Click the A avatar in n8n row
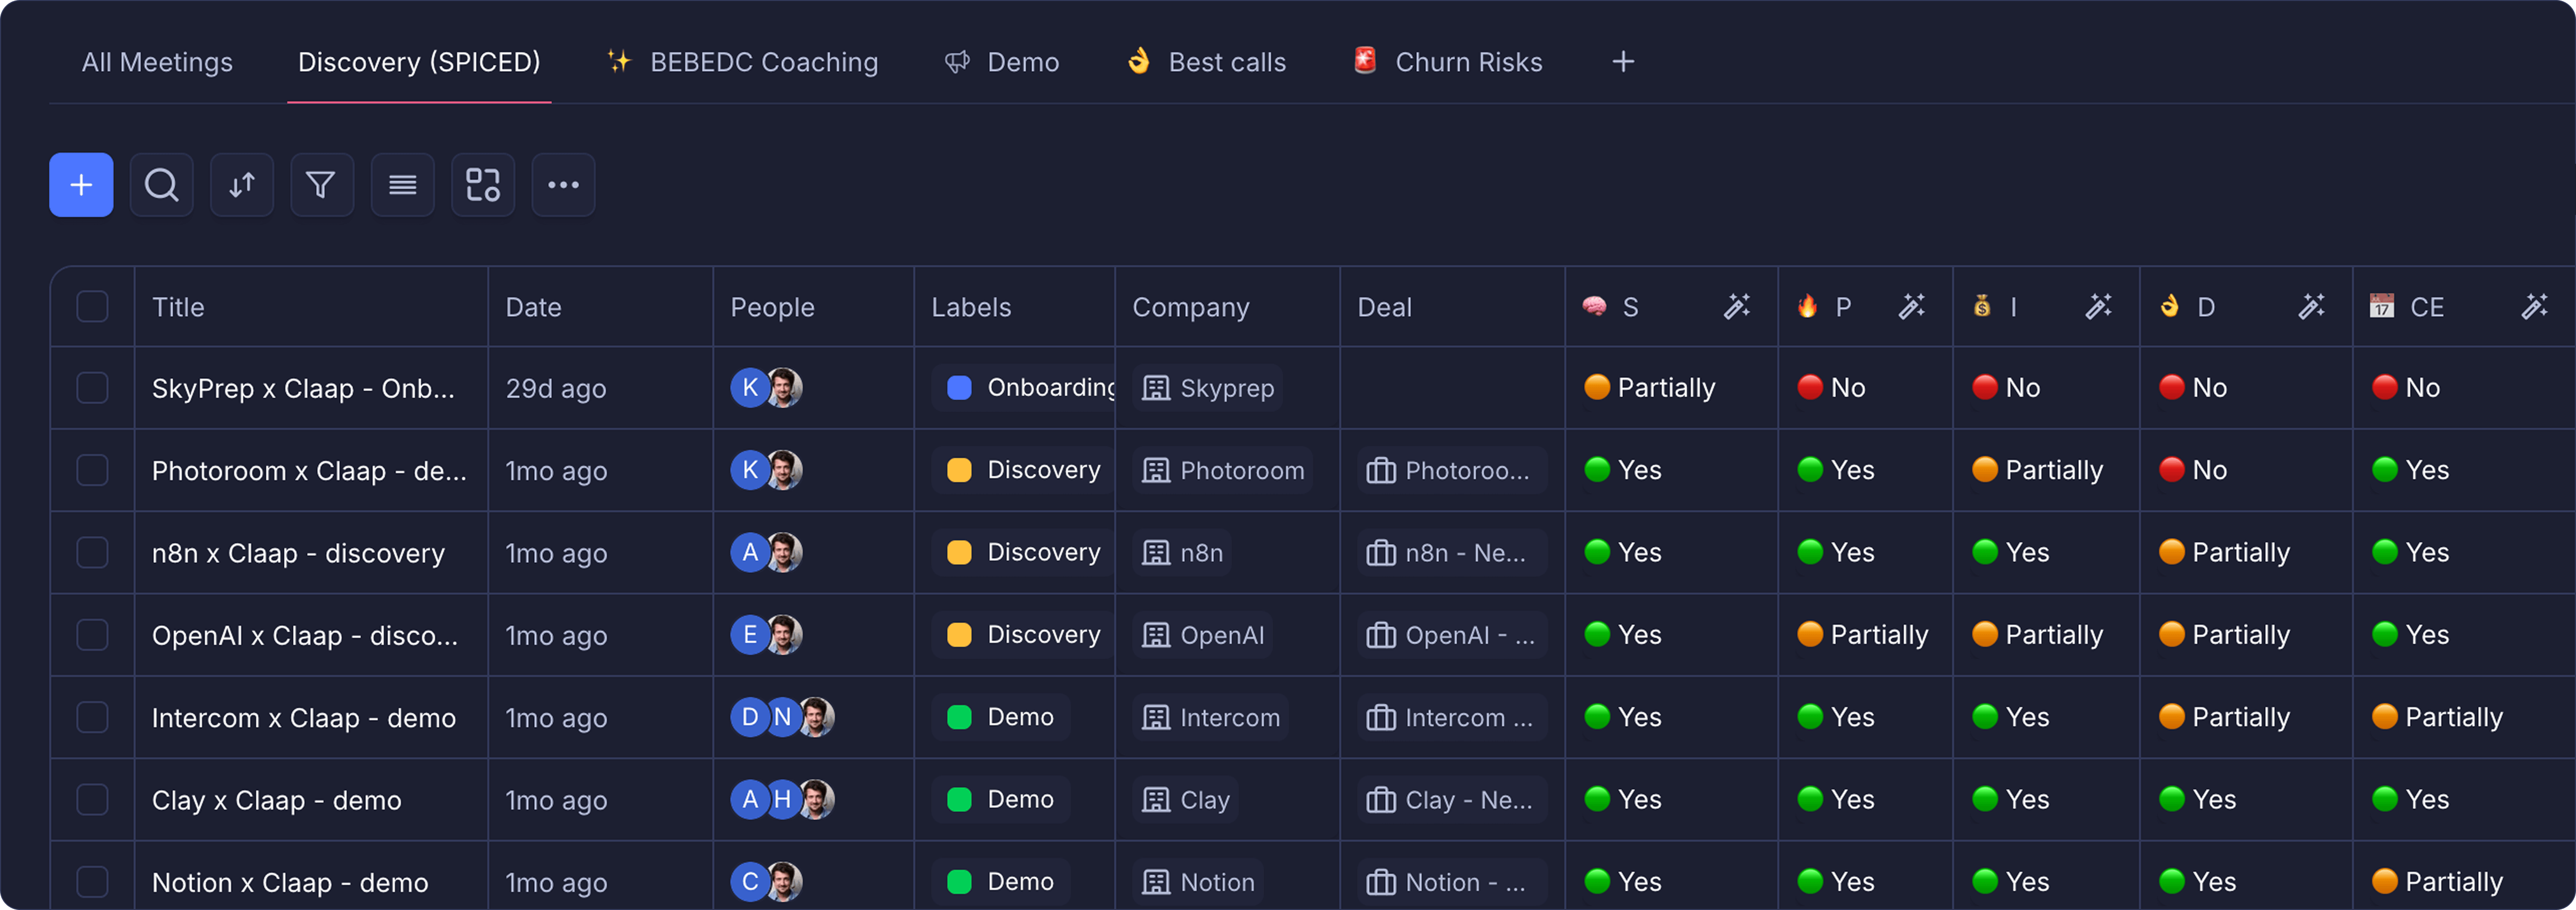The height and width of the screenshot is (910, 2576). tap(749, 553)
